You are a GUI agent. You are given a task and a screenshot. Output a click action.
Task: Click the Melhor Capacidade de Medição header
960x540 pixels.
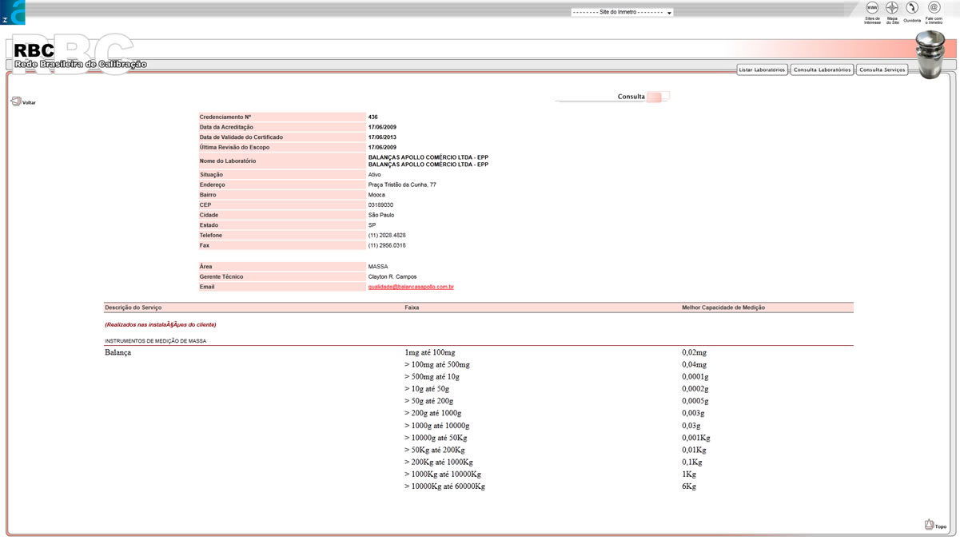[723, 308]
